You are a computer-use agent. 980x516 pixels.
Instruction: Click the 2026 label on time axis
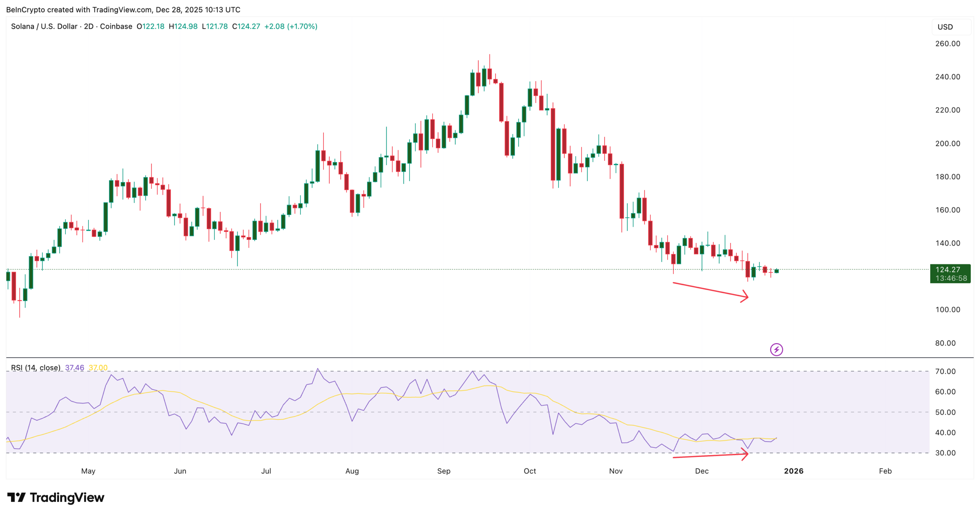793,471
